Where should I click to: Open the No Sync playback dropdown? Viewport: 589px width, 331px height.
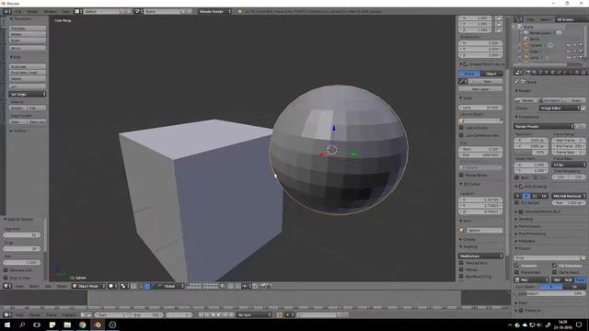point(254,314)
